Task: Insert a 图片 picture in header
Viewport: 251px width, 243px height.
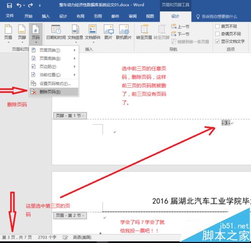Action: click(108, 33)
